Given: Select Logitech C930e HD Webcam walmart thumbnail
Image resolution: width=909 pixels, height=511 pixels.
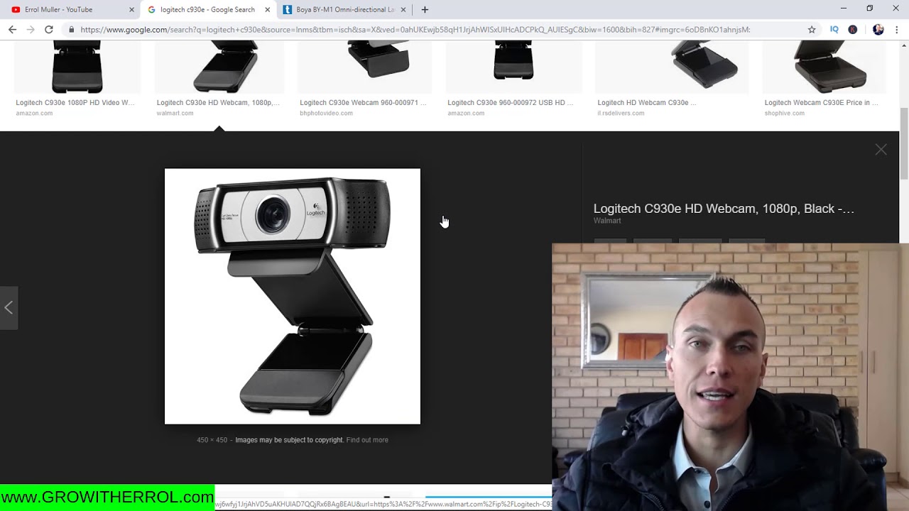Looking at the screenshot, I should coord(219,67).
